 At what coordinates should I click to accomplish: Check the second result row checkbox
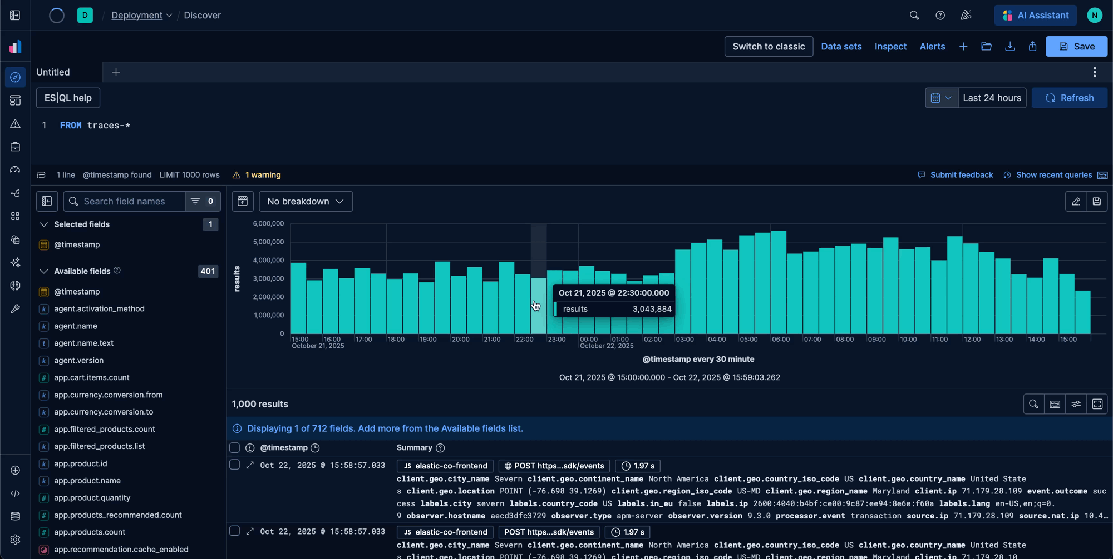click(x=235, y=531)
